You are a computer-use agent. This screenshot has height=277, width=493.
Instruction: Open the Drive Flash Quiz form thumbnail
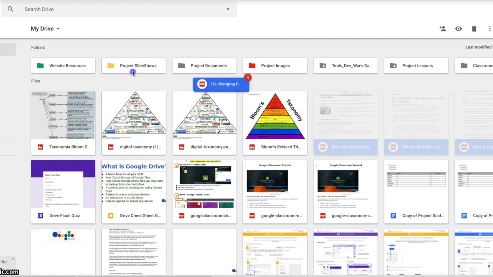tap(63, 184)
